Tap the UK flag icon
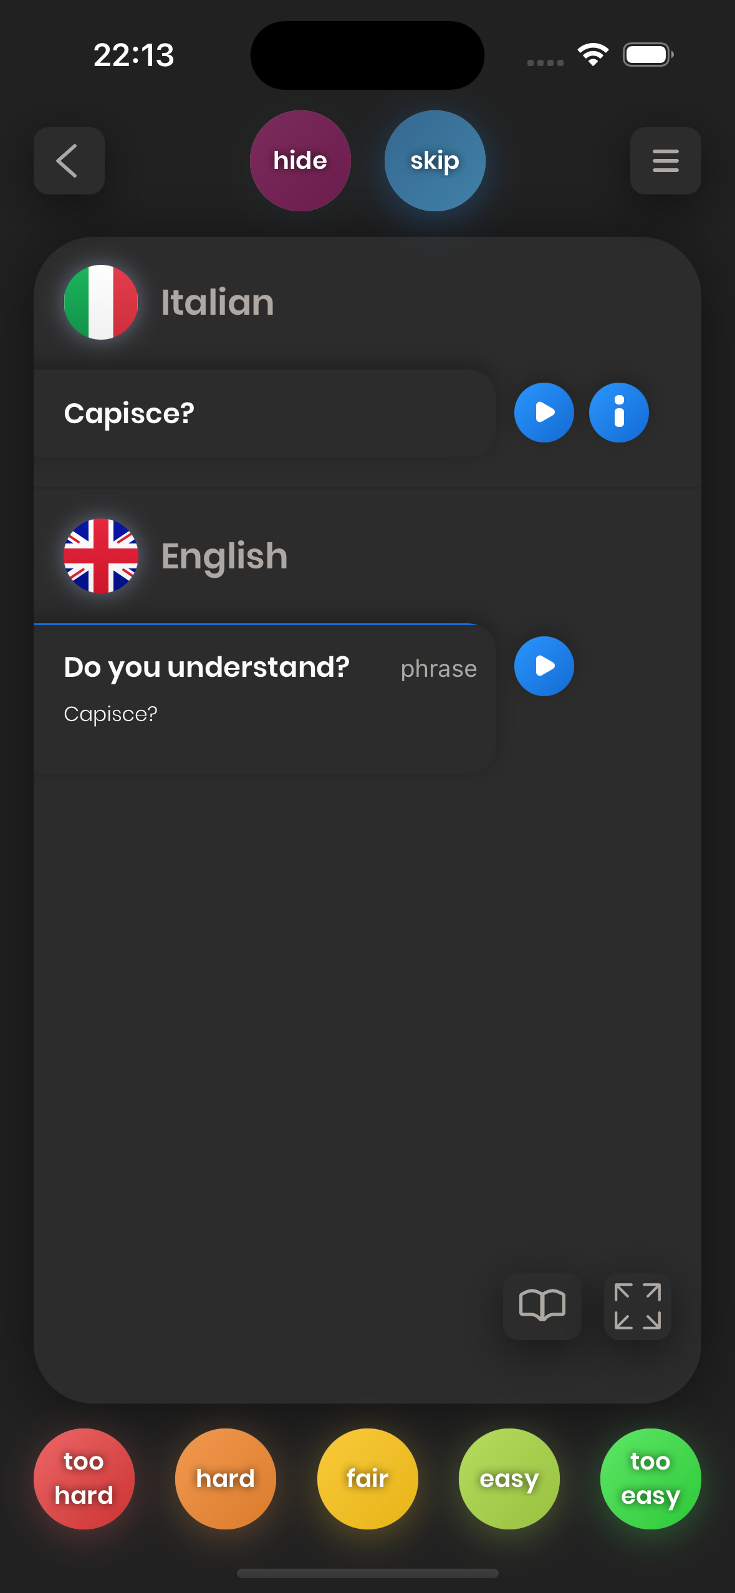 tap(101, 556)
